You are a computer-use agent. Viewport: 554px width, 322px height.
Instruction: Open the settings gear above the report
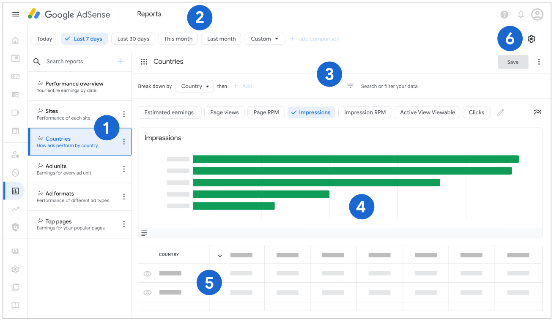[x=532, y=38]
